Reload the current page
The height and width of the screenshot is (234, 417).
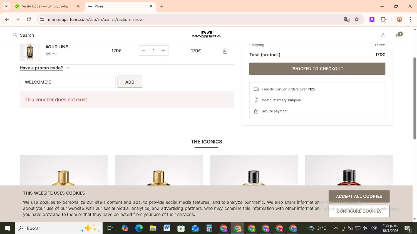pos(29,19)
